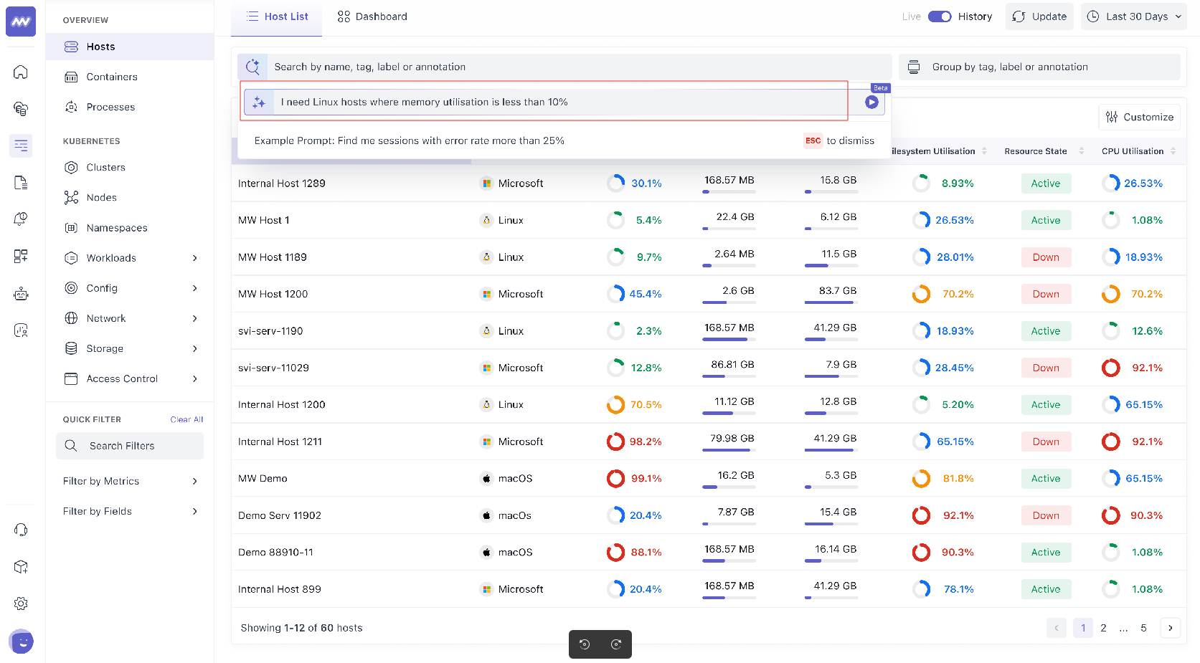Open the robot icon in left rail

[21, 294]
